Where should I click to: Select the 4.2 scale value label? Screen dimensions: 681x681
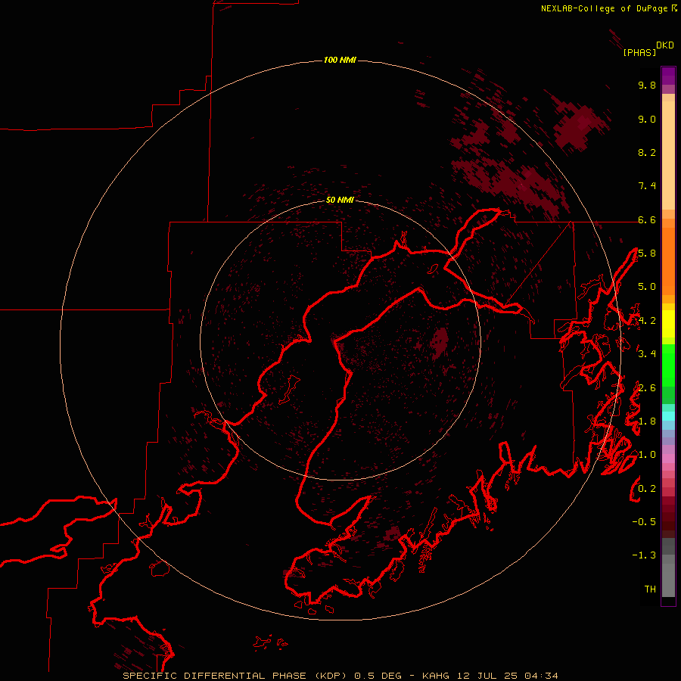pyautogui.click(x=647, y=321)
